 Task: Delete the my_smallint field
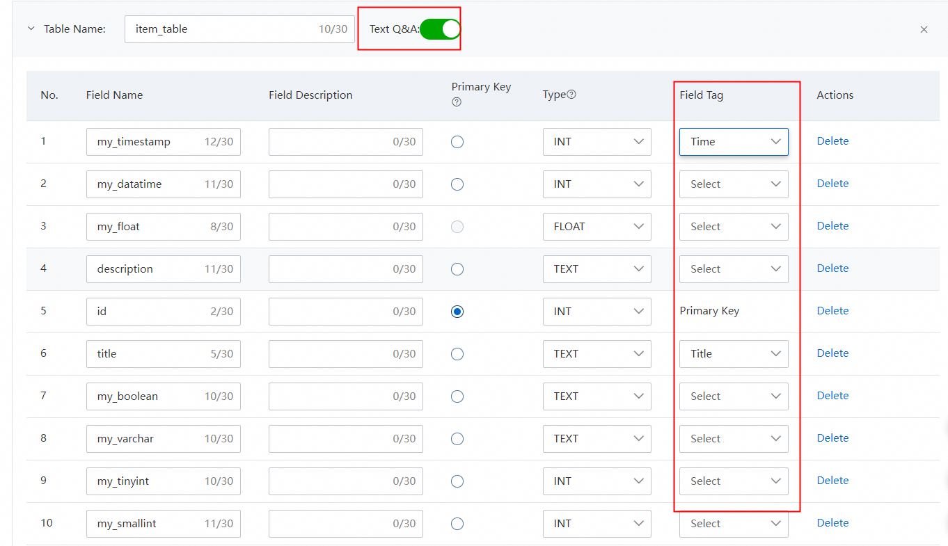(832, 523)
